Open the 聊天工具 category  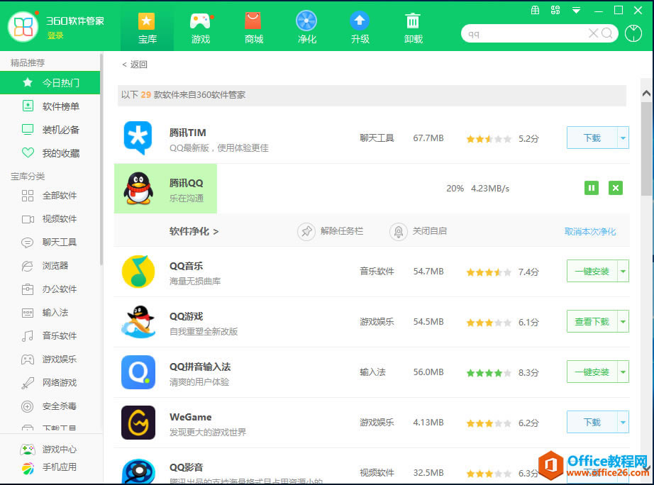tap(50, 242)
